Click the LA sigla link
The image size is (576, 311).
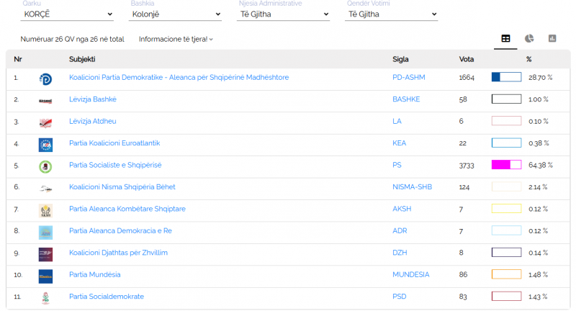(397, 121)
